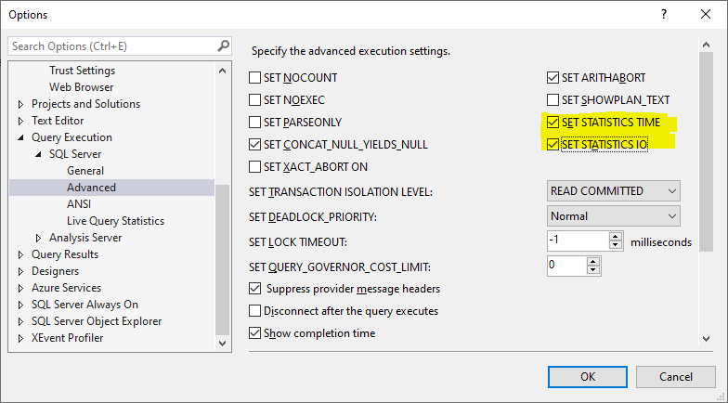Select ANSI under SQL Server
This screenshot has height=403, width=728.
79,204
